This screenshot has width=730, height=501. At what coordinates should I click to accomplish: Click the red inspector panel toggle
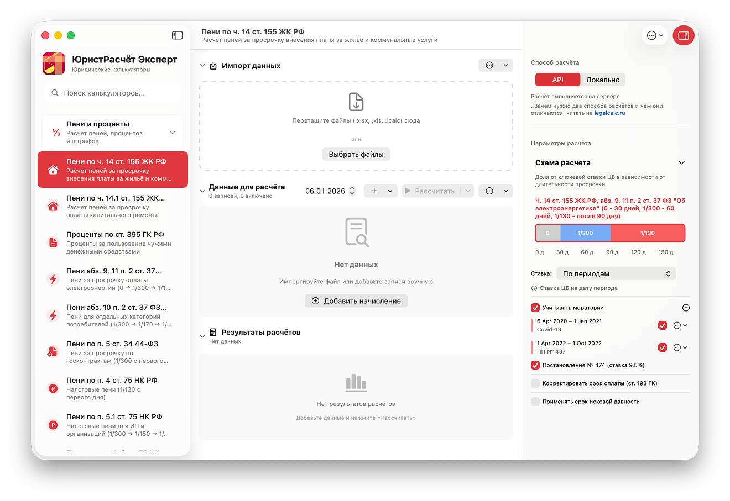click(684, 35)
